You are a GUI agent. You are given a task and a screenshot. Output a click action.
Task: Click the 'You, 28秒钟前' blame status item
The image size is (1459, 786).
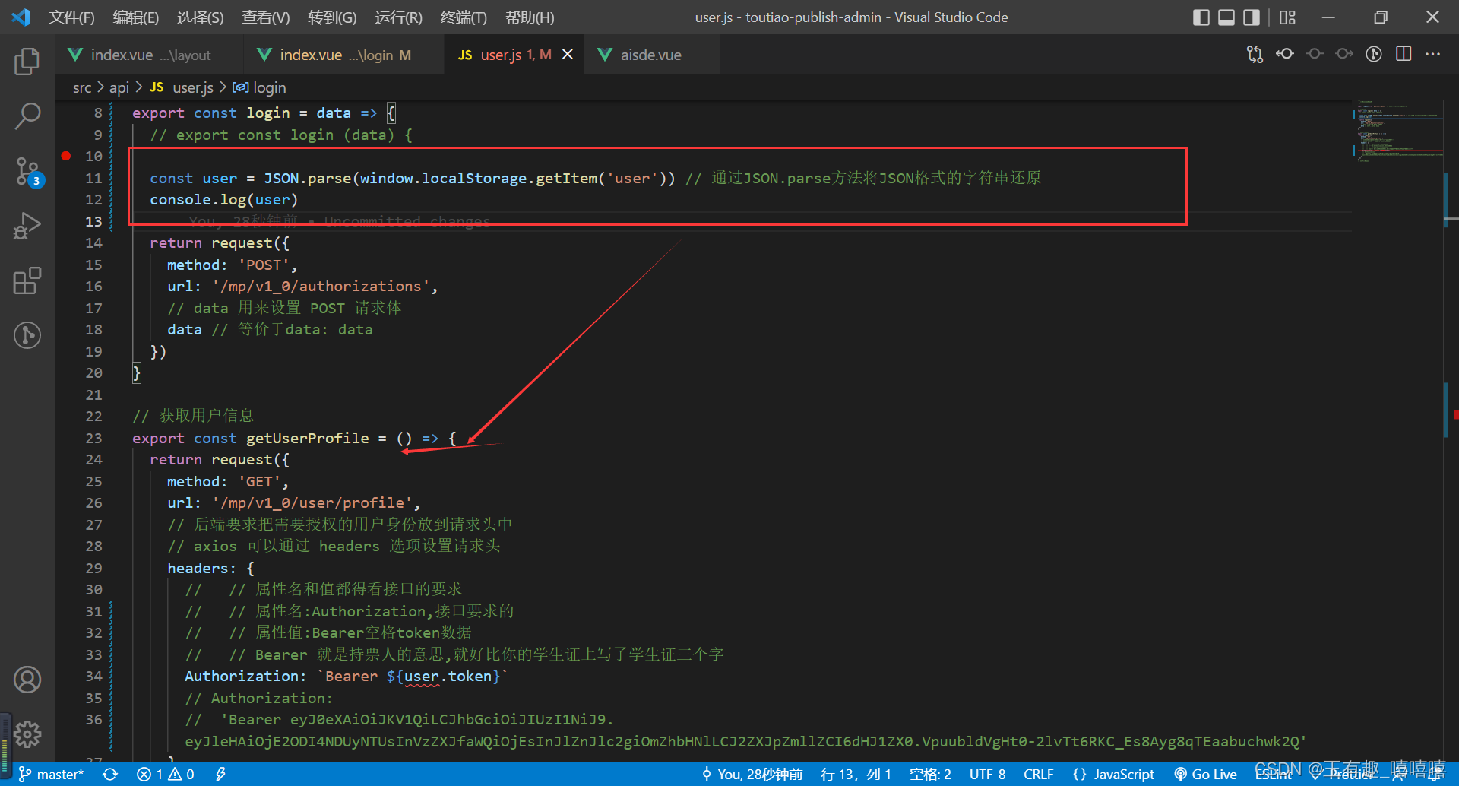point(752,774)
